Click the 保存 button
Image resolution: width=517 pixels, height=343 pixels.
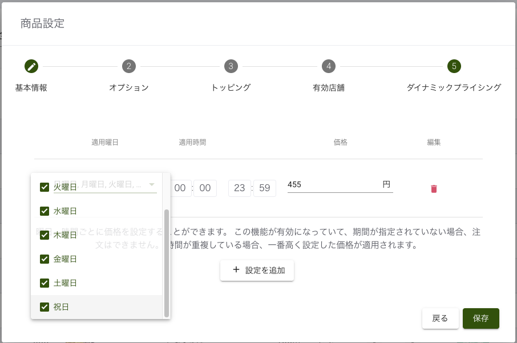480,318
